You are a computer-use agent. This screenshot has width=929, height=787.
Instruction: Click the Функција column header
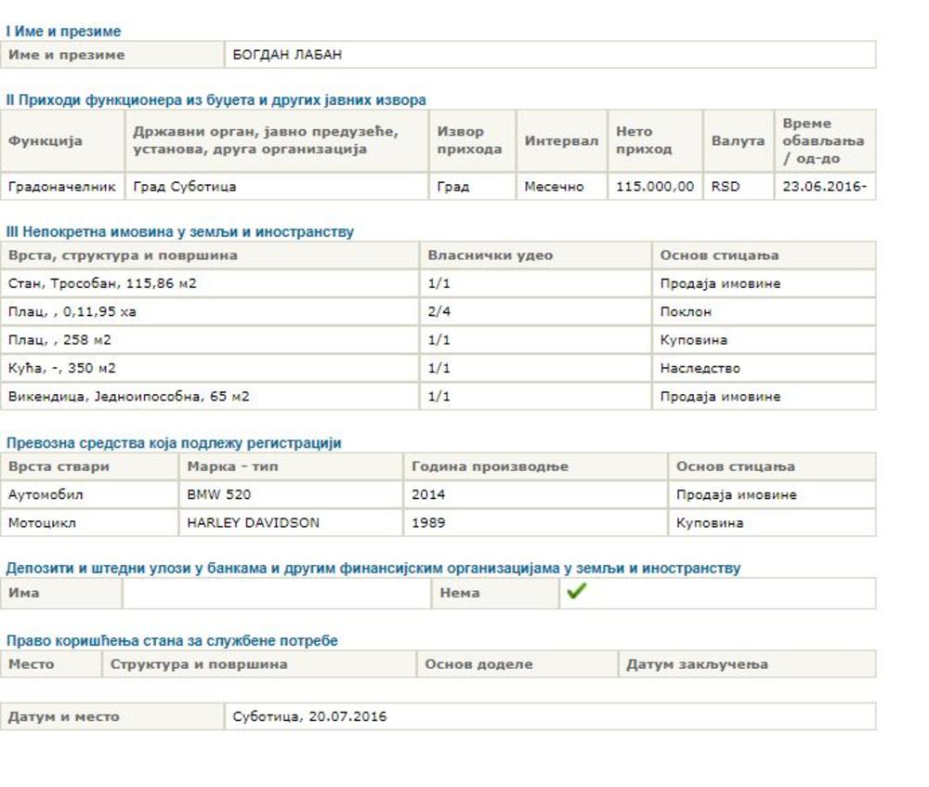46,141
